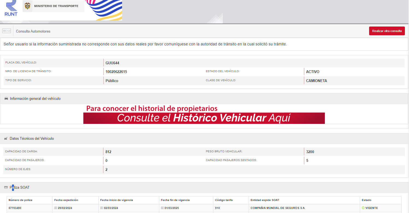Viewport: 409px width, 213px height.
Task: Click the Entidad expide SOAT column header
Action: [x=265, y=200]
